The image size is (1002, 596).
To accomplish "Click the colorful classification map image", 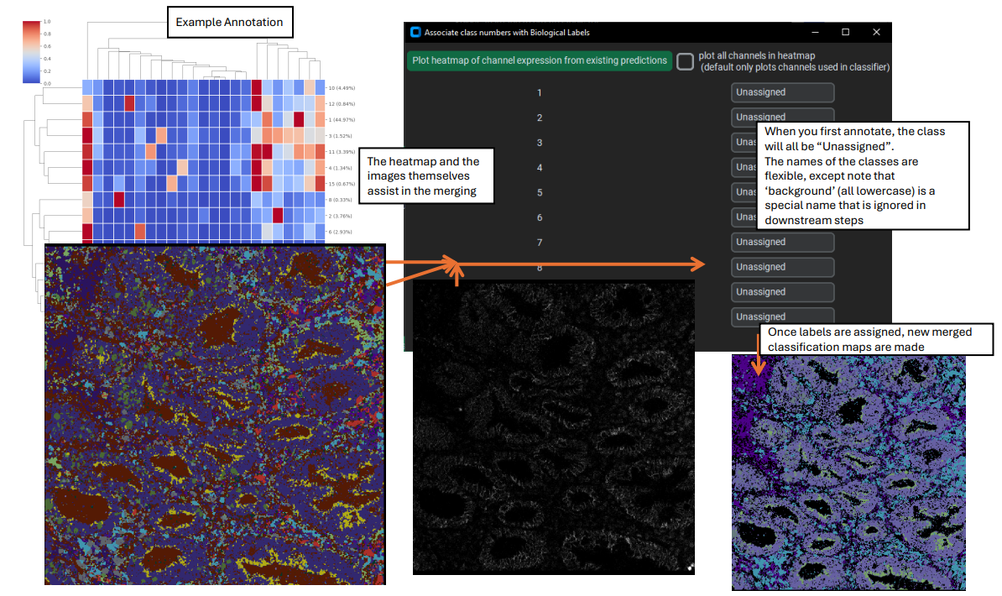I will [x=215, y=415].
